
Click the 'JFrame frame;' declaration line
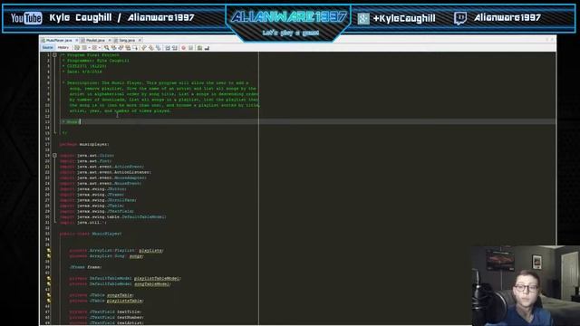[85, 267]
